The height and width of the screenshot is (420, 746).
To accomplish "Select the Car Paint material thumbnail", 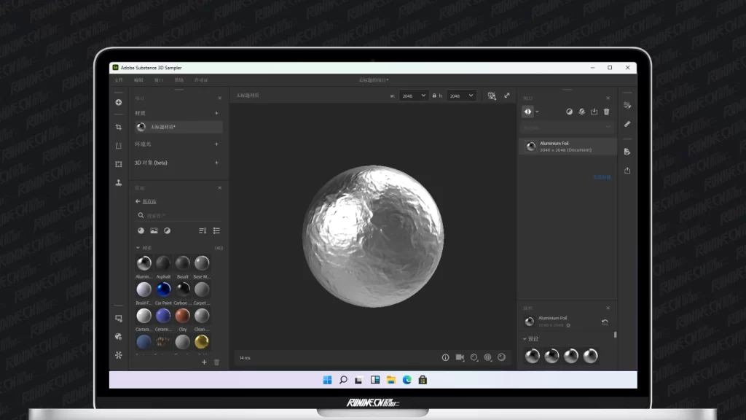I will (x=163, y=289).
